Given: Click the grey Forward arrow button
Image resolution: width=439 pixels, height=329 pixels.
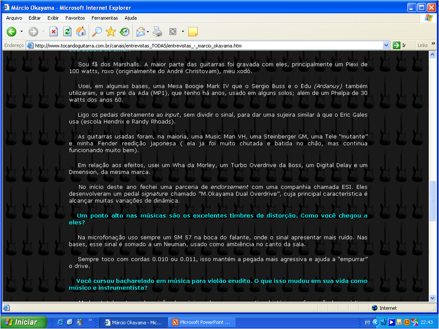Looking at the screenshot, I should [x=34, y=32].
